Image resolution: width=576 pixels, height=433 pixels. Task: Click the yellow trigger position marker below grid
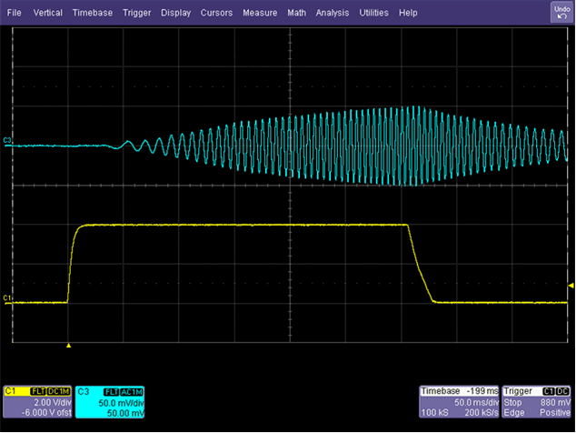(x=69, y=346)
